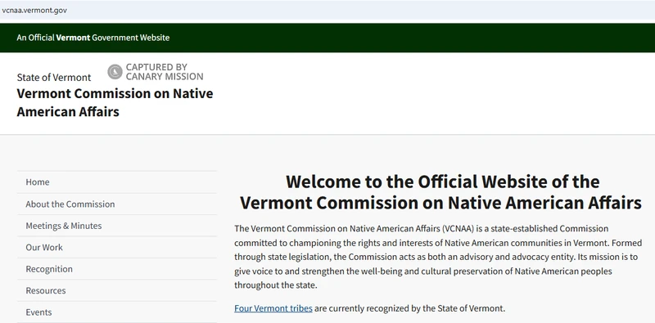The image size is (655, 323).
Task: Go to About the Commission page
Action: (x=117, y=204)
